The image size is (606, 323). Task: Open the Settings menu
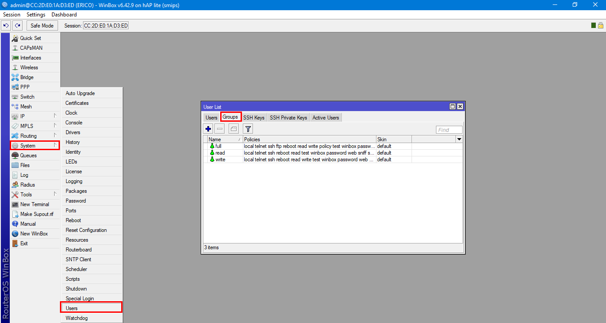click(36, 15)
